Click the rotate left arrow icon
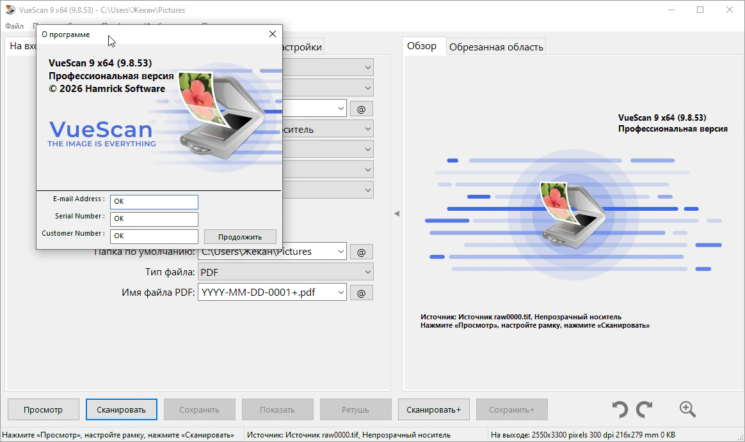 (x=619, y=409)
